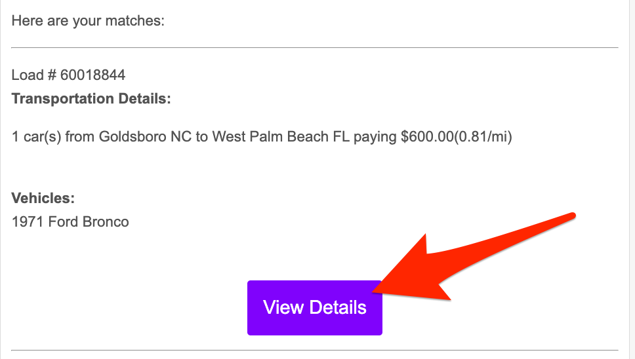Image resolution: width=635 pixels, height=359 pixels.
Task: Click the "Transportation Details:" heading
Action: click(91, 99)
